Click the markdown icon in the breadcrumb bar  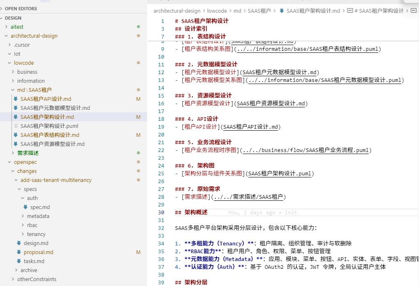point(281,11)
